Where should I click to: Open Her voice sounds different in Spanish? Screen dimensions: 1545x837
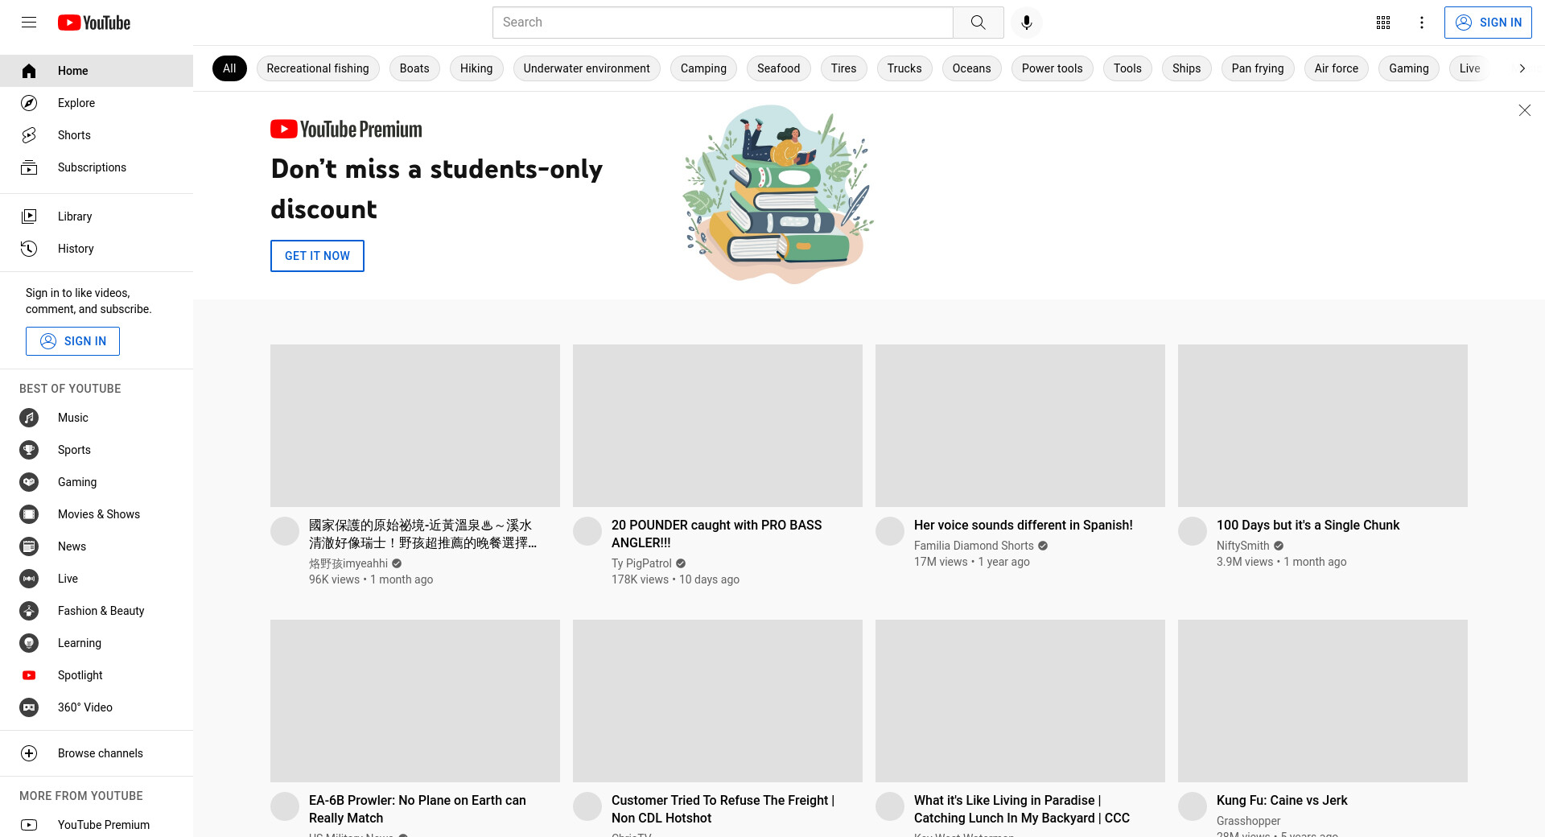coord(1024,525)
